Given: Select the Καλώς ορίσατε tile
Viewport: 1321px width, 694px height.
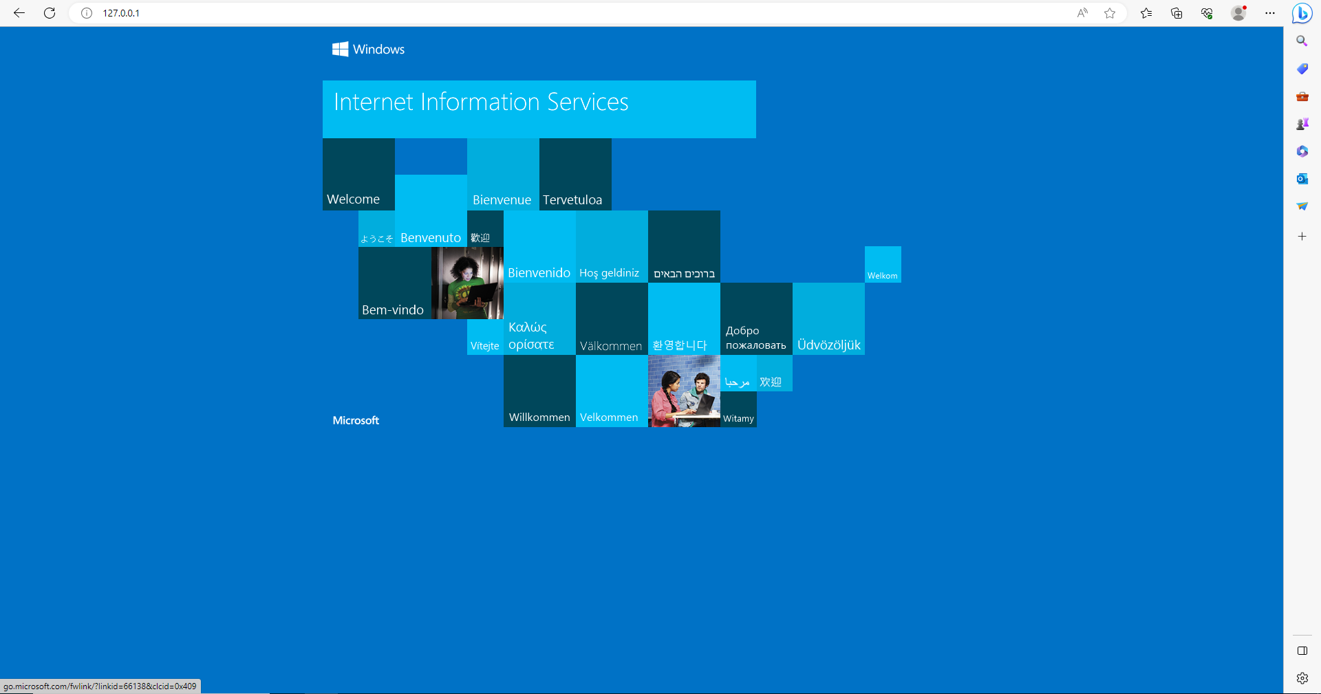Looking at the screenshot, I should point(539,318).
